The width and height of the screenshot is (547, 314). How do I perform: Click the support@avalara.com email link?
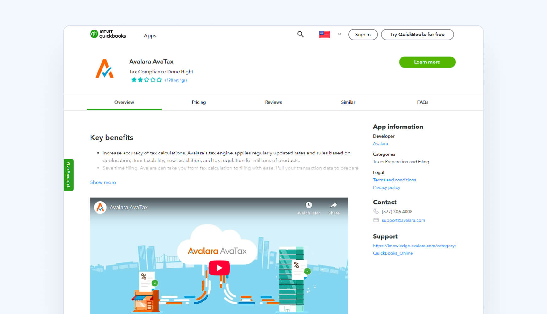(403, 220)
